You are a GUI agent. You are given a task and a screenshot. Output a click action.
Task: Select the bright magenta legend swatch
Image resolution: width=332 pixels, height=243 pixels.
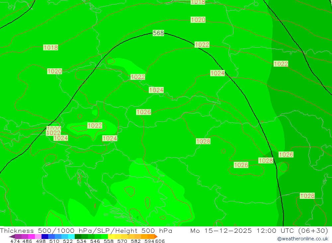click(x=32, y=236)
